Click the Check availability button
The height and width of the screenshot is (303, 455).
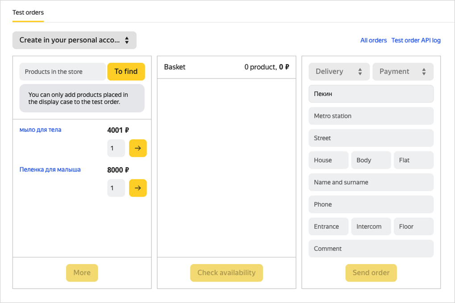click(x=226, y=273)
